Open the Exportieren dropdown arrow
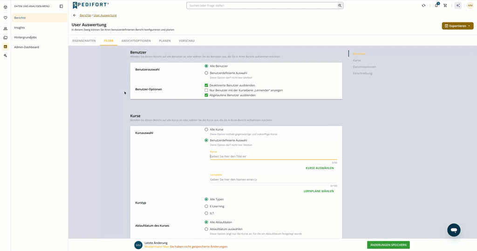 point(469,26)
